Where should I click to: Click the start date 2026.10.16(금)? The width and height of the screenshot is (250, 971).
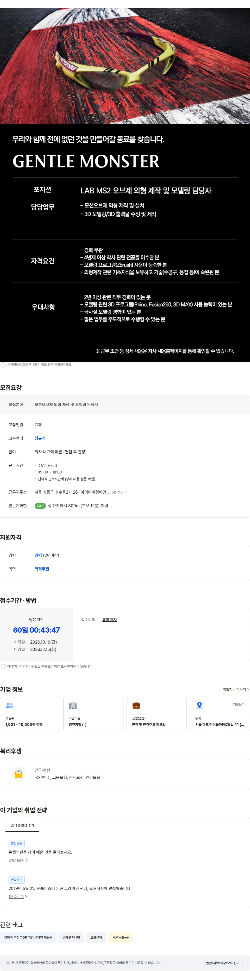(x=43, y=642)
